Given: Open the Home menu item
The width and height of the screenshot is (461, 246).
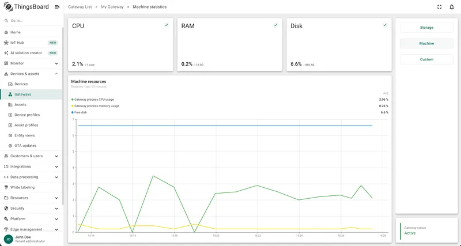Looking at the screenshot, I should 31,32.
